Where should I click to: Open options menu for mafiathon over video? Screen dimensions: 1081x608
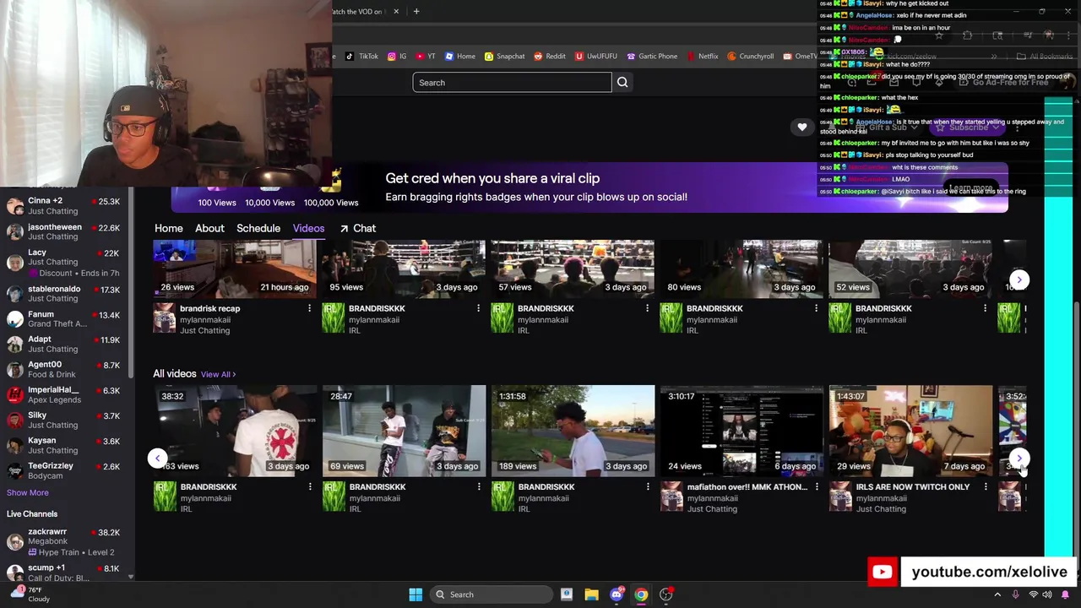817,487
